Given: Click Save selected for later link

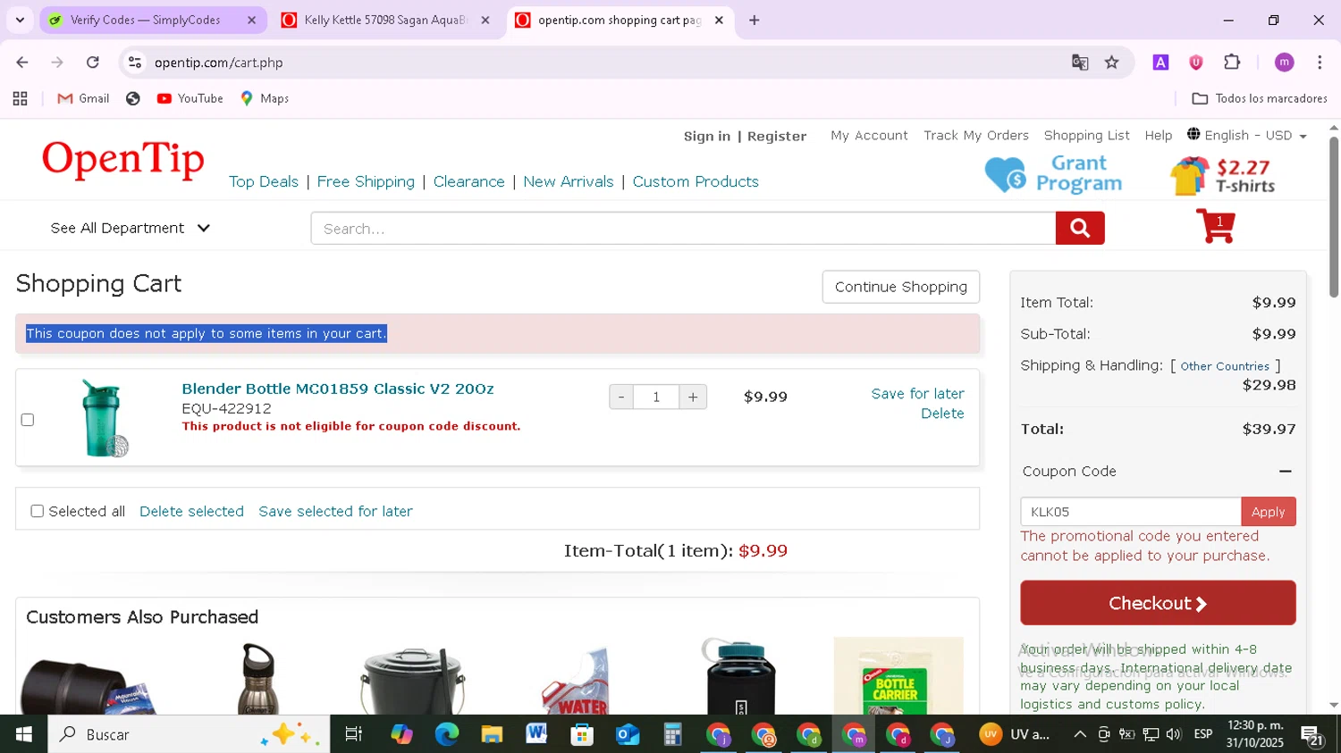Looking at the screenshot, I should [335, 511].
